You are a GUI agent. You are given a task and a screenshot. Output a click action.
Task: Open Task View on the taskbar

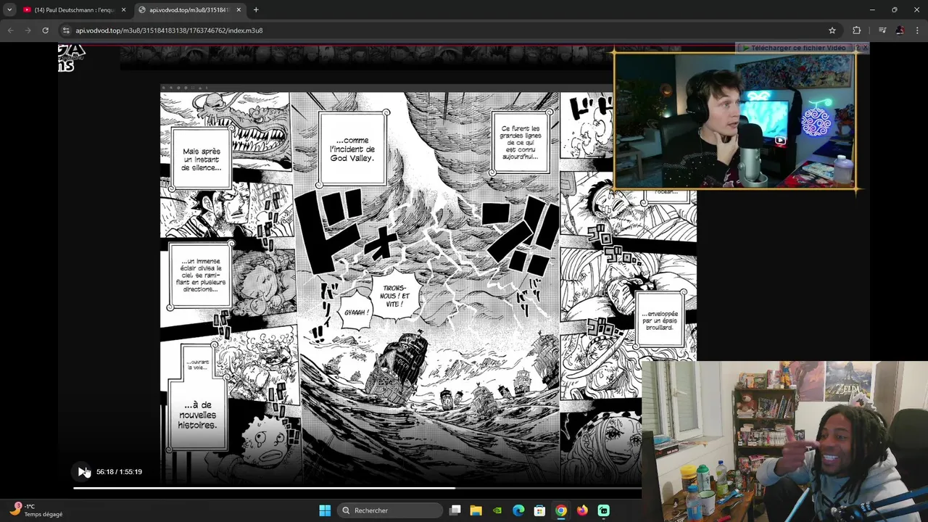click(x=455, y=510)
